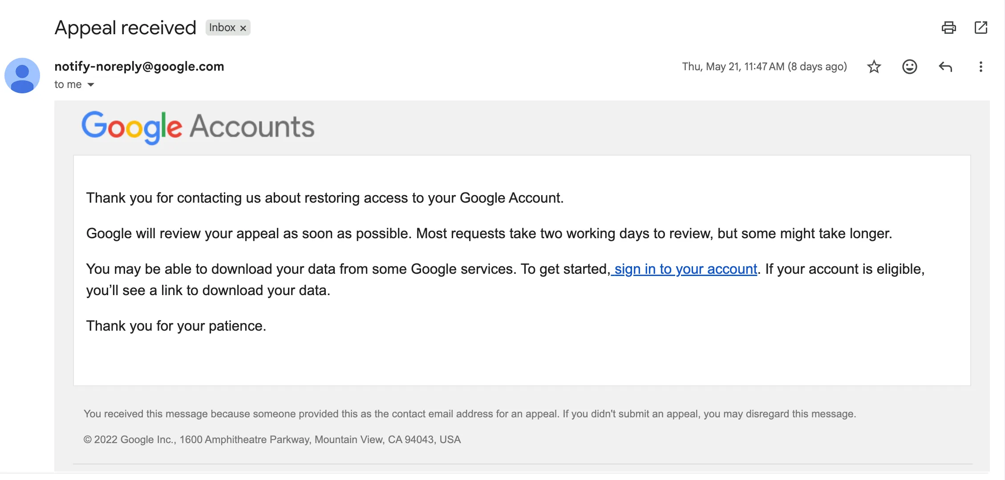Remove the Inbox label with its x
This screenshot has height=480, width=1005.
pos(243,28)
